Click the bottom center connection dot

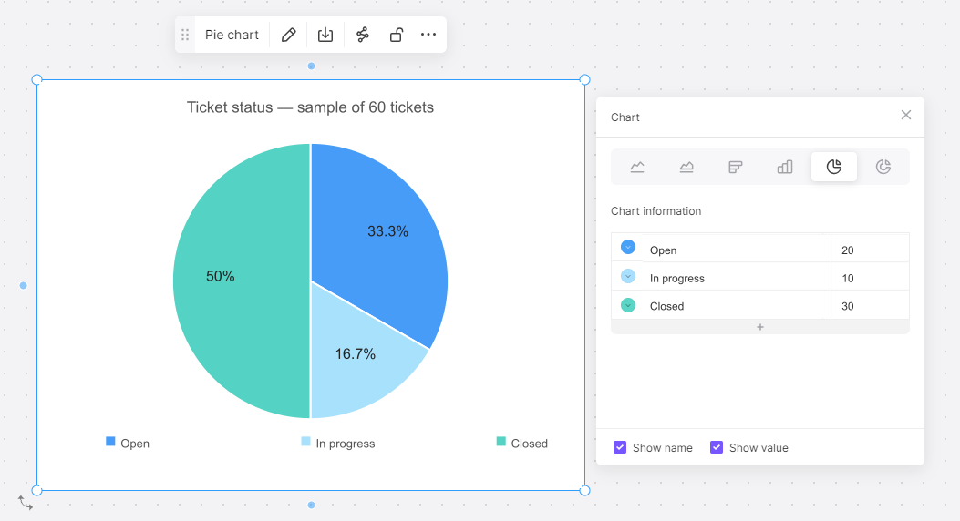click(x=311, y=506)
